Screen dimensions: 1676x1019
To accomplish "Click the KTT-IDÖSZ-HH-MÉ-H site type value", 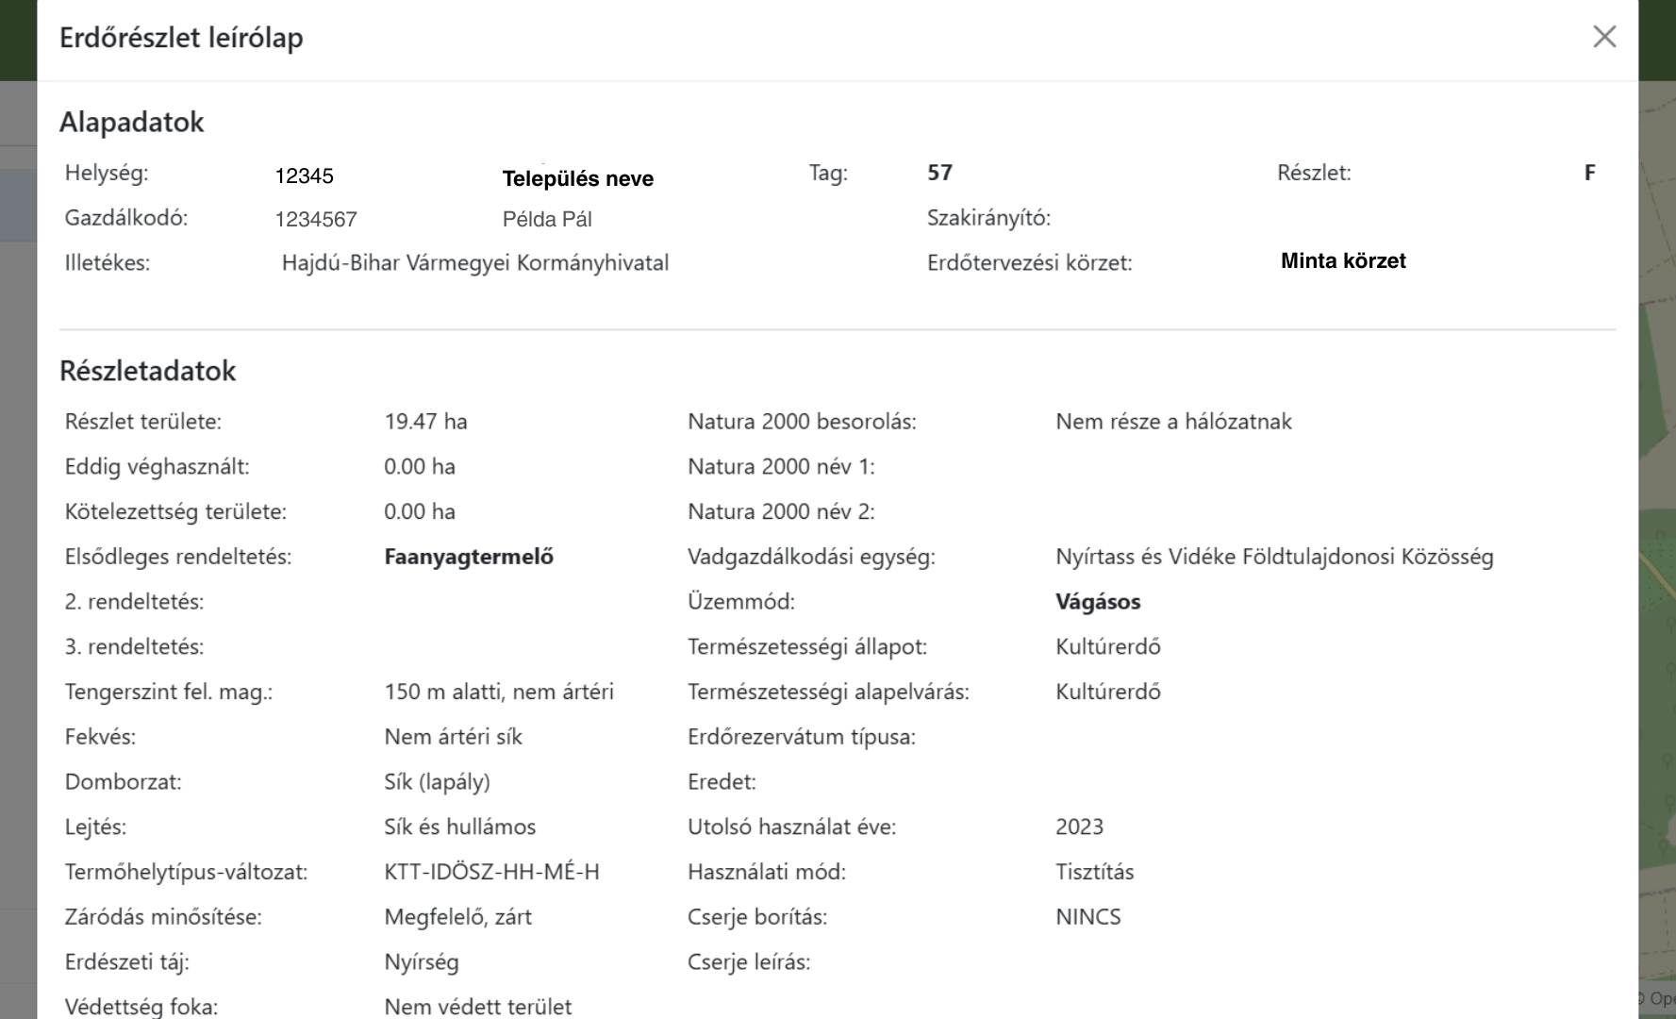I will click(491, 872).
